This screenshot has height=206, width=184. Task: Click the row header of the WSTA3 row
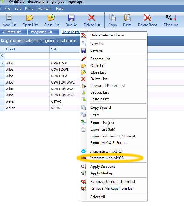[2, 108]
